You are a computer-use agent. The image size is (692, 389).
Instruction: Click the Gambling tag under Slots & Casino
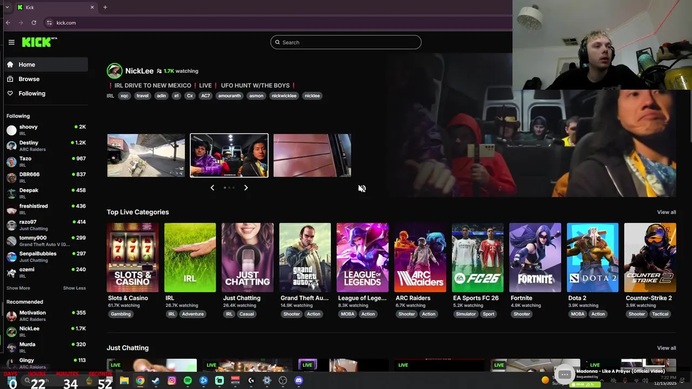[121, 314]
